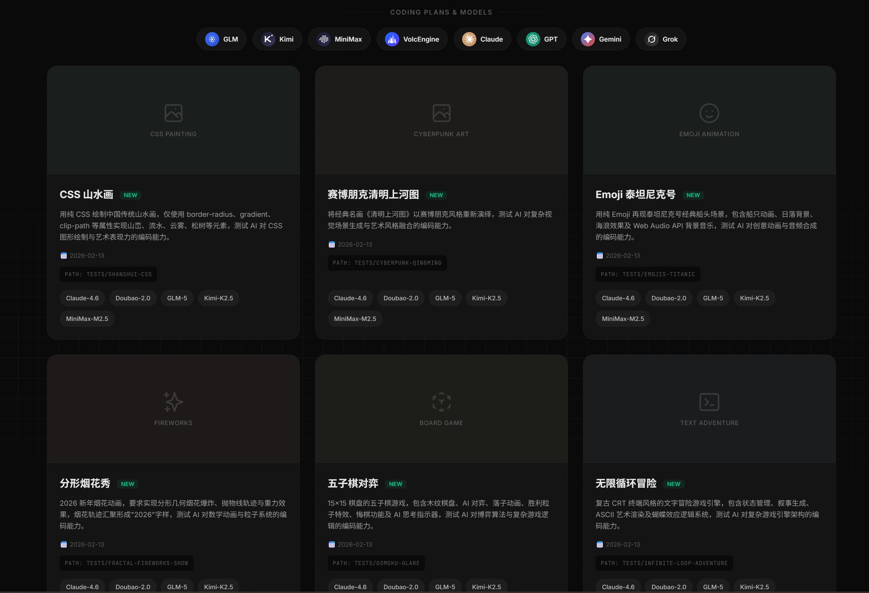Click the Gemini sparkle icon

coord(588,39)
